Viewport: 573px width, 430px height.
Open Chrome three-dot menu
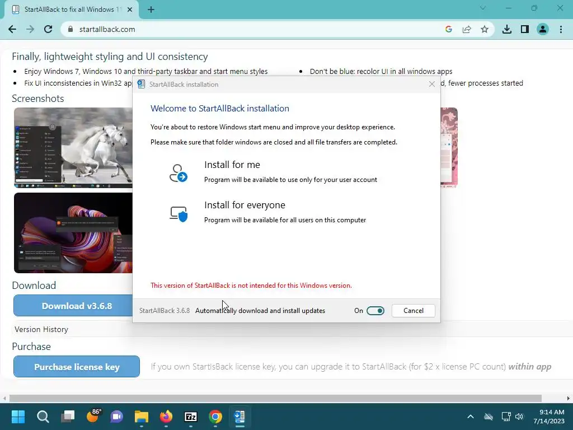click(x=561, y=29)
